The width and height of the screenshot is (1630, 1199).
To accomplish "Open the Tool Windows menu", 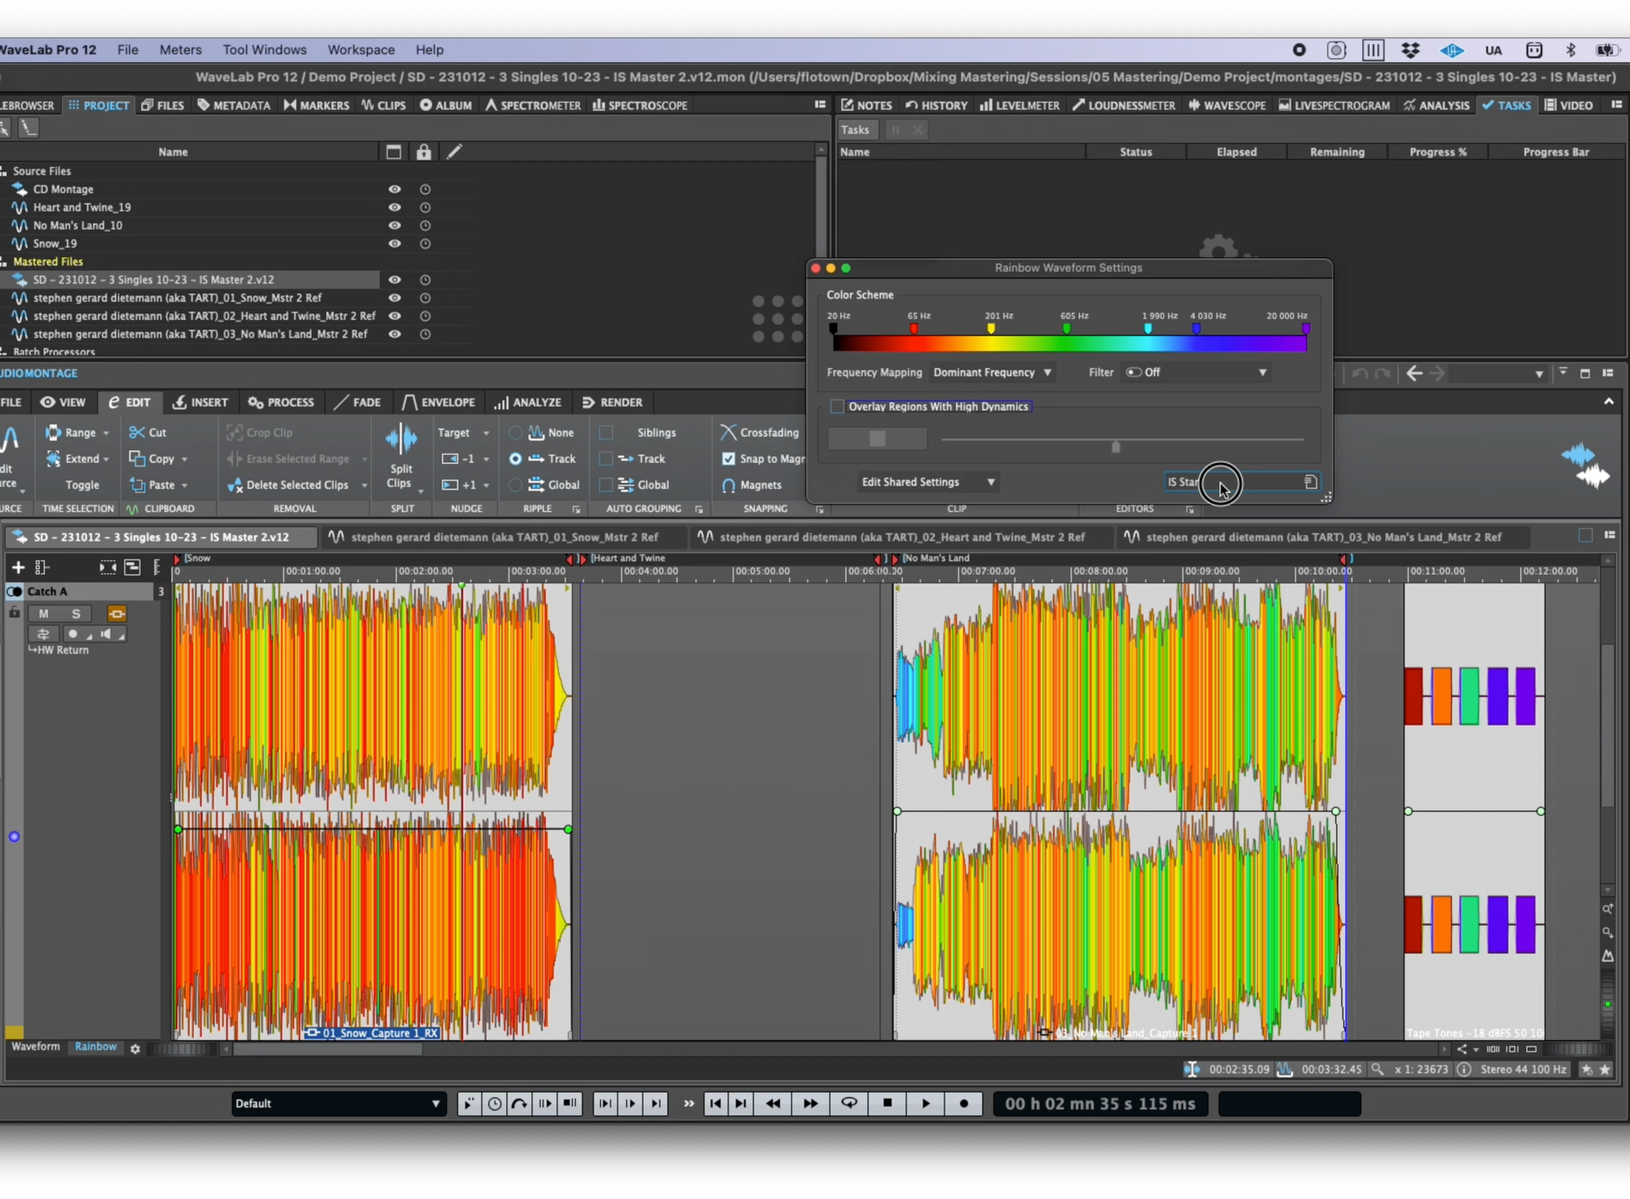I will pos(265,50).
